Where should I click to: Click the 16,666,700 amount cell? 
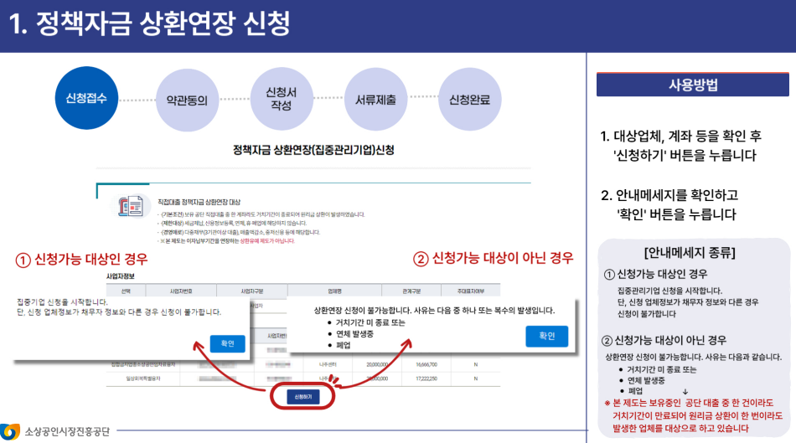(x=426, y=364)
